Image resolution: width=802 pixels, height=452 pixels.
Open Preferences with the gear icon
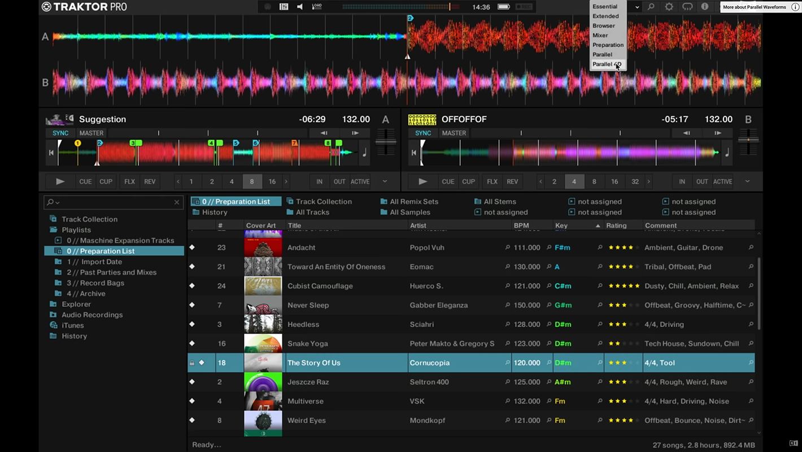click(669, 7)
